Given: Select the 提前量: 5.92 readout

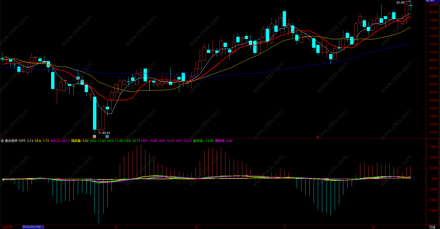Looking at the screenshot, I should pyautogui.click(x=80, y=141).
